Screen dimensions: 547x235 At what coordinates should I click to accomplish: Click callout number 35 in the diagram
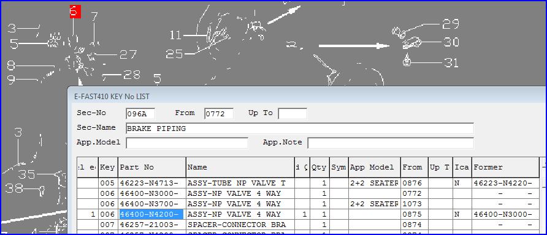pos(27,174)
